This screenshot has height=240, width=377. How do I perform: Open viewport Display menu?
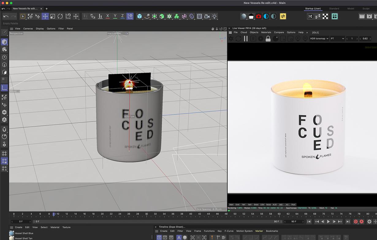pos(40,29)
